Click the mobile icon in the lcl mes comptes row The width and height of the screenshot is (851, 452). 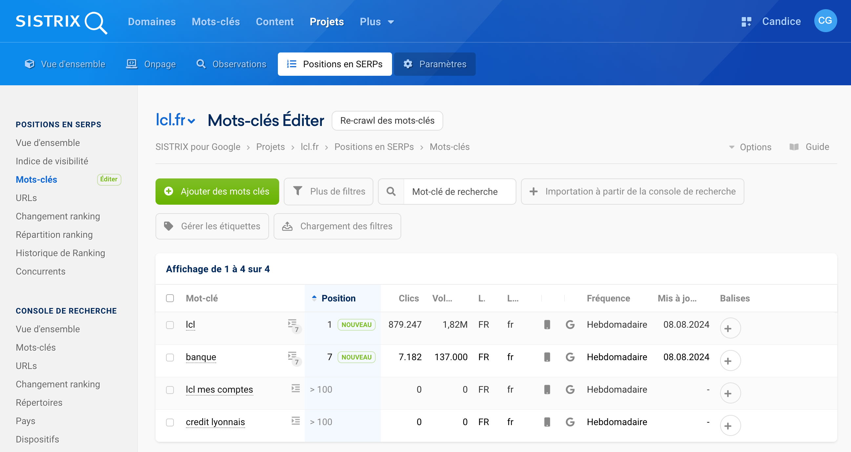pyautogui.click(x=547, y=389)
